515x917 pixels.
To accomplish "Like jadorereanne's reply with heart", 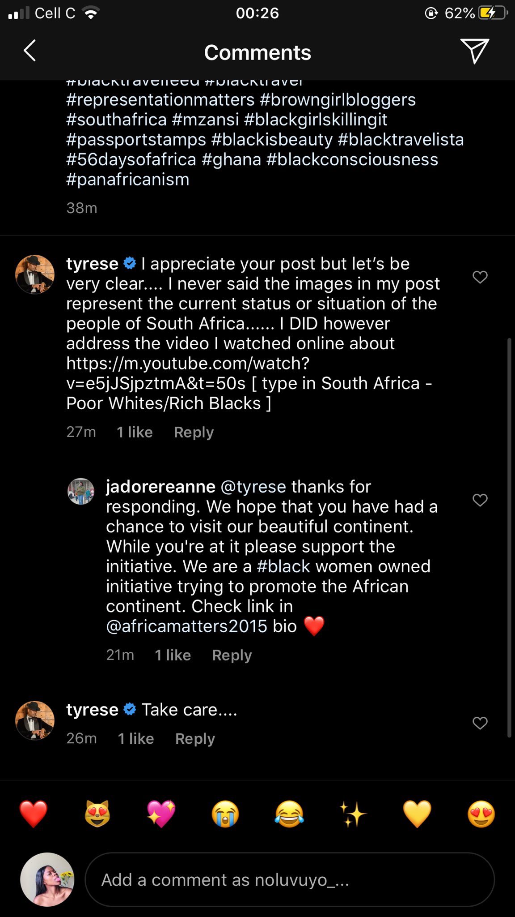I will click(480, 500).
